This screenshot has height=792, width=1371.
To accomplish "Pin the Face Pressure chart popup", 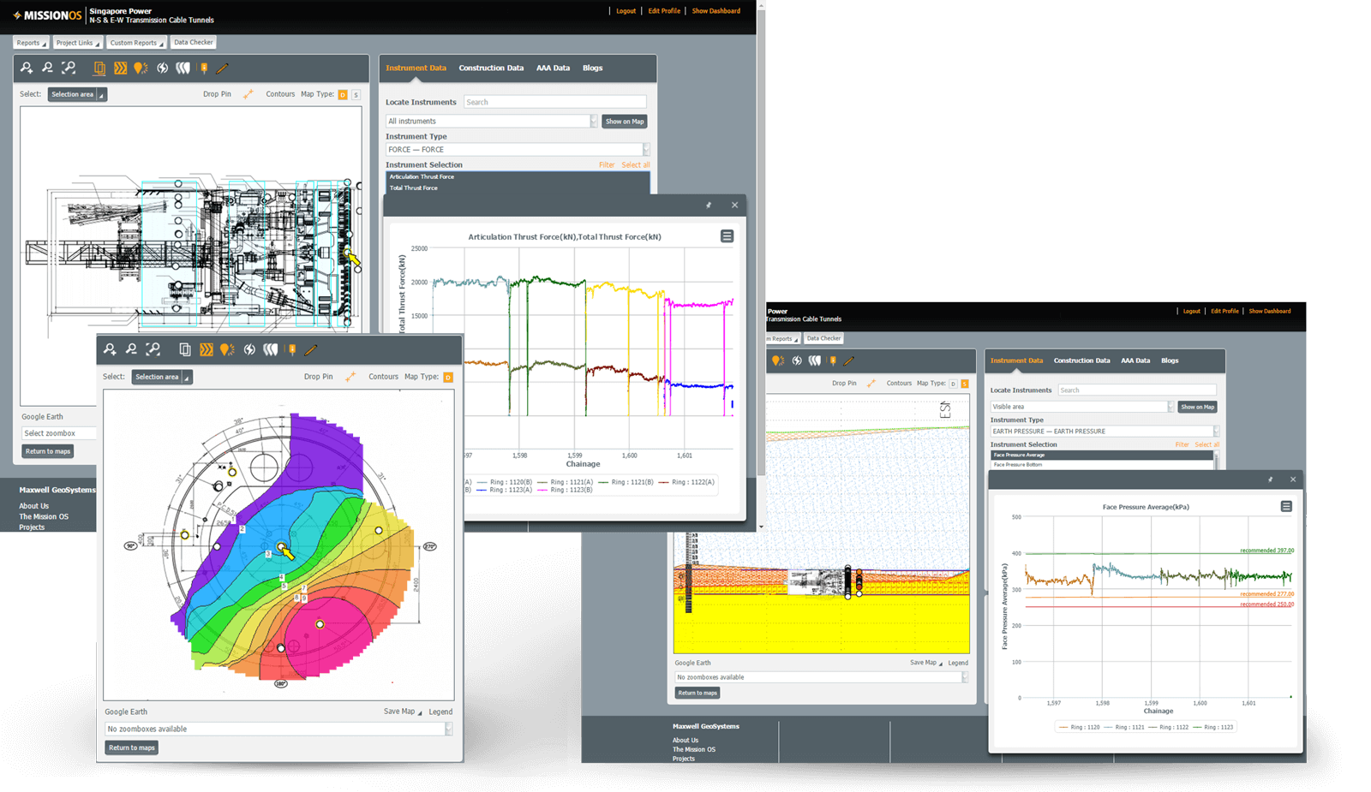I will click(x=1270, y=479).
